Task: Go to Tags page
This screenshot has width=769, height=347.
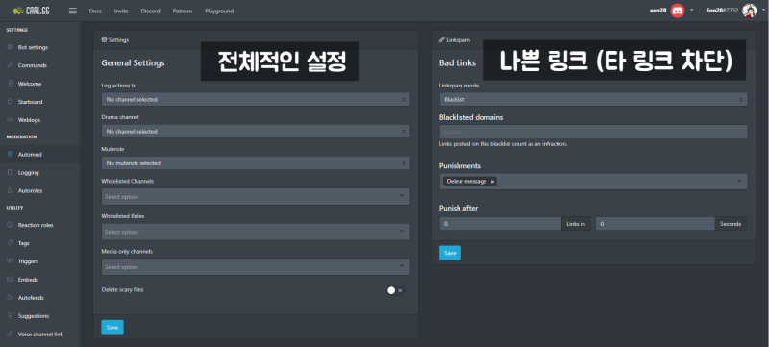Action: point(23,243)
